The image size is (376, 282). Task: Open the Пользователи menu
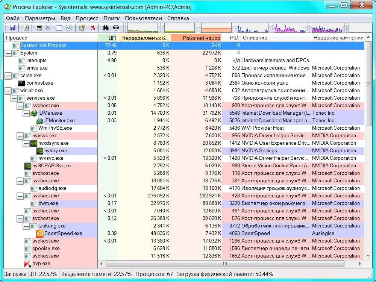143,18
